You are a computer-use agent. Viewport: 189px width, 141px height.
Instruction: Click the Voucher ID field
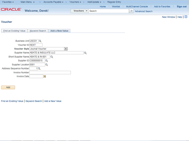(x=36, y=45)
